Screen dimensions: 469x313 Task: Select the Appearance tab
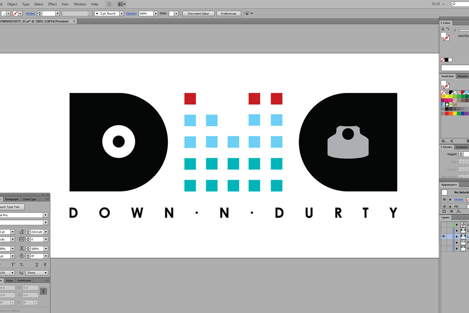[449, 185]
